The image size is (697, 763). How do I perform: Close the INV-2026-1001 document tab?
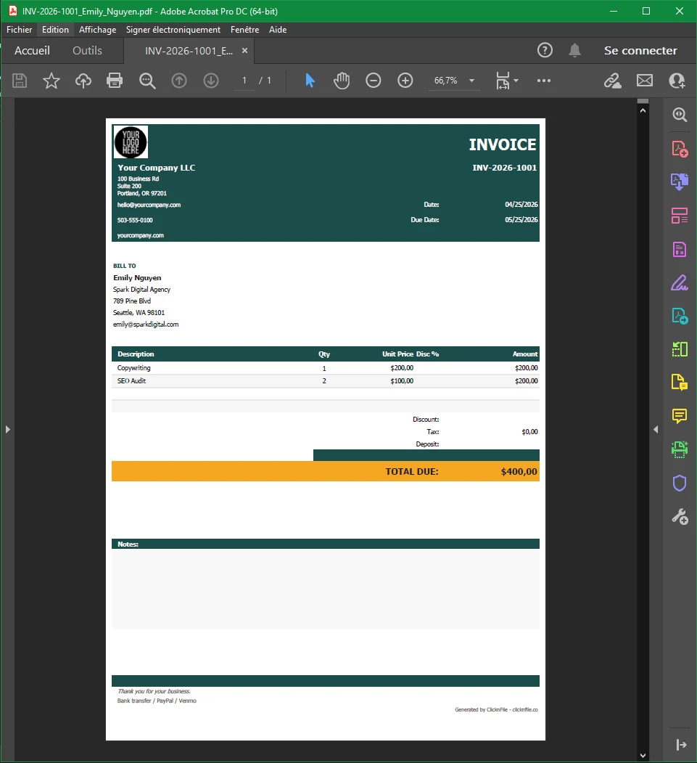pyautogui.click(x=245, y=51)
